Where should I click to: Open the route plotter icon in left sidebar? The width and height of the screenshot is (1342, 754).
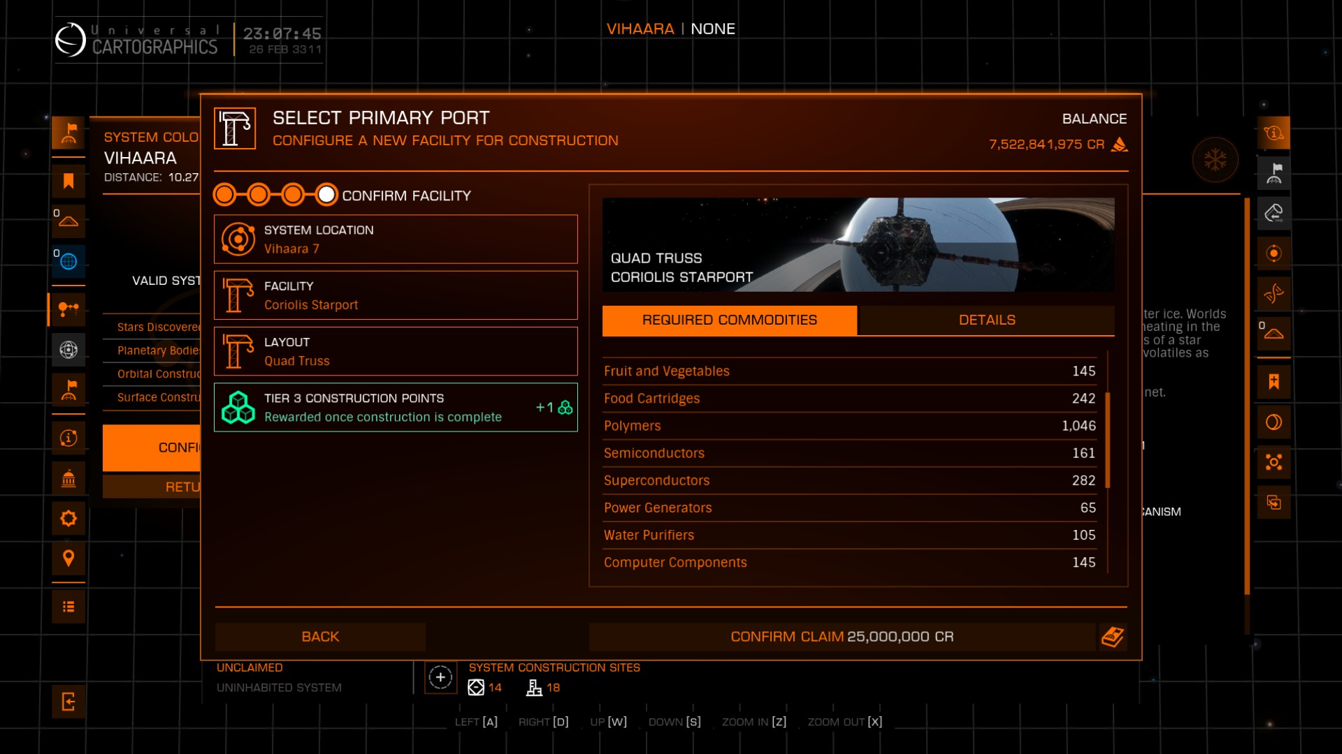pyautogui.click(x=68, y=309)
